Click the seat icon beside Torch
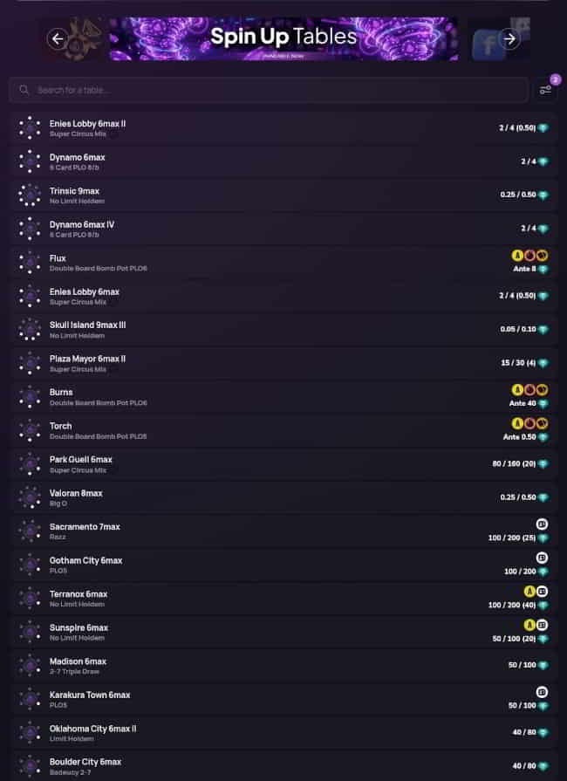567x781 pixels. 30,430
